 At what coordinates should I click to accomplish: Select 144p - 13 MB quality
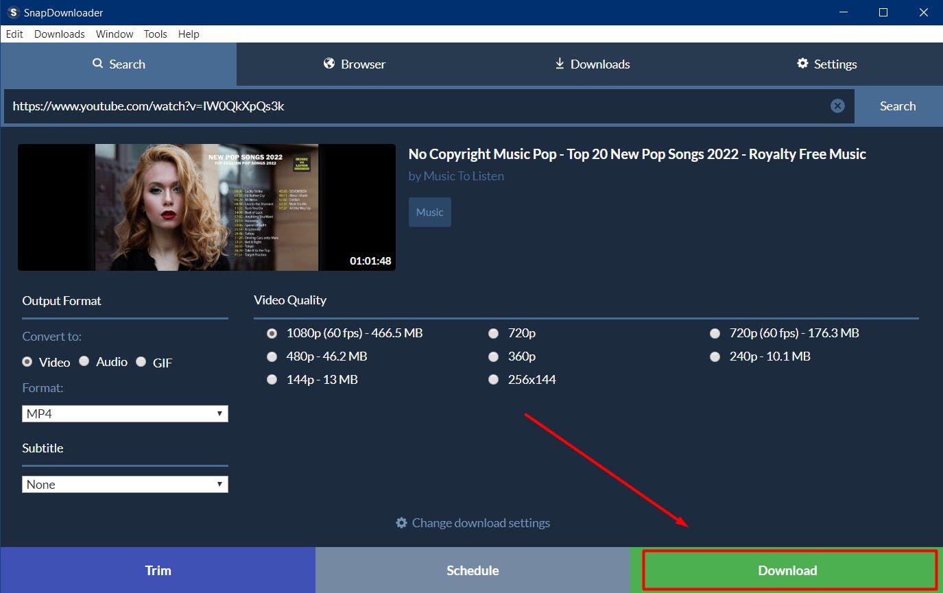coord(272,379)
